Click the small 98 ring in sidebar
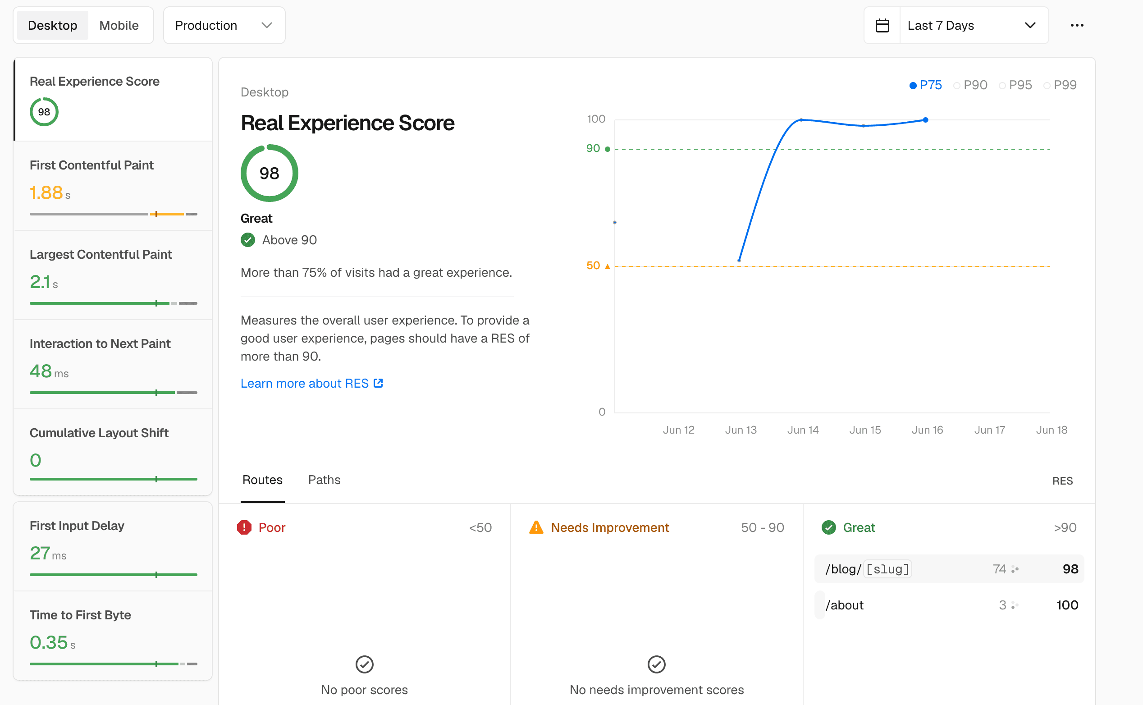1143x705 pixels. tap(44, 112)
